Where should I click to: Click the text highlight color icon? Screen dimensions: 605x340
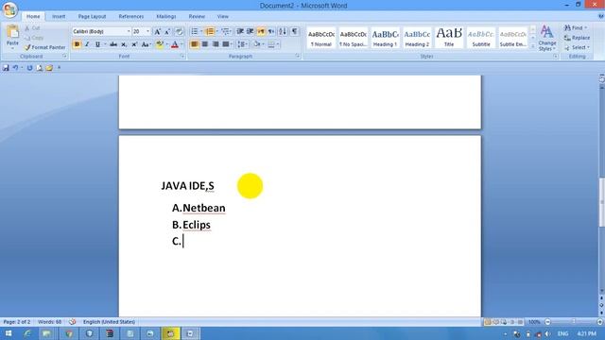click(160, 44)
